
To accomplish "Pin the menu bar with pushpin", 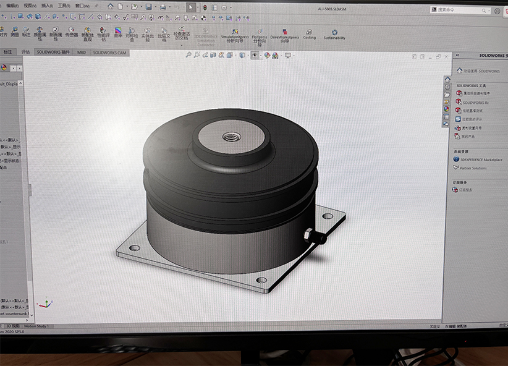I will (x=96, y=6).
